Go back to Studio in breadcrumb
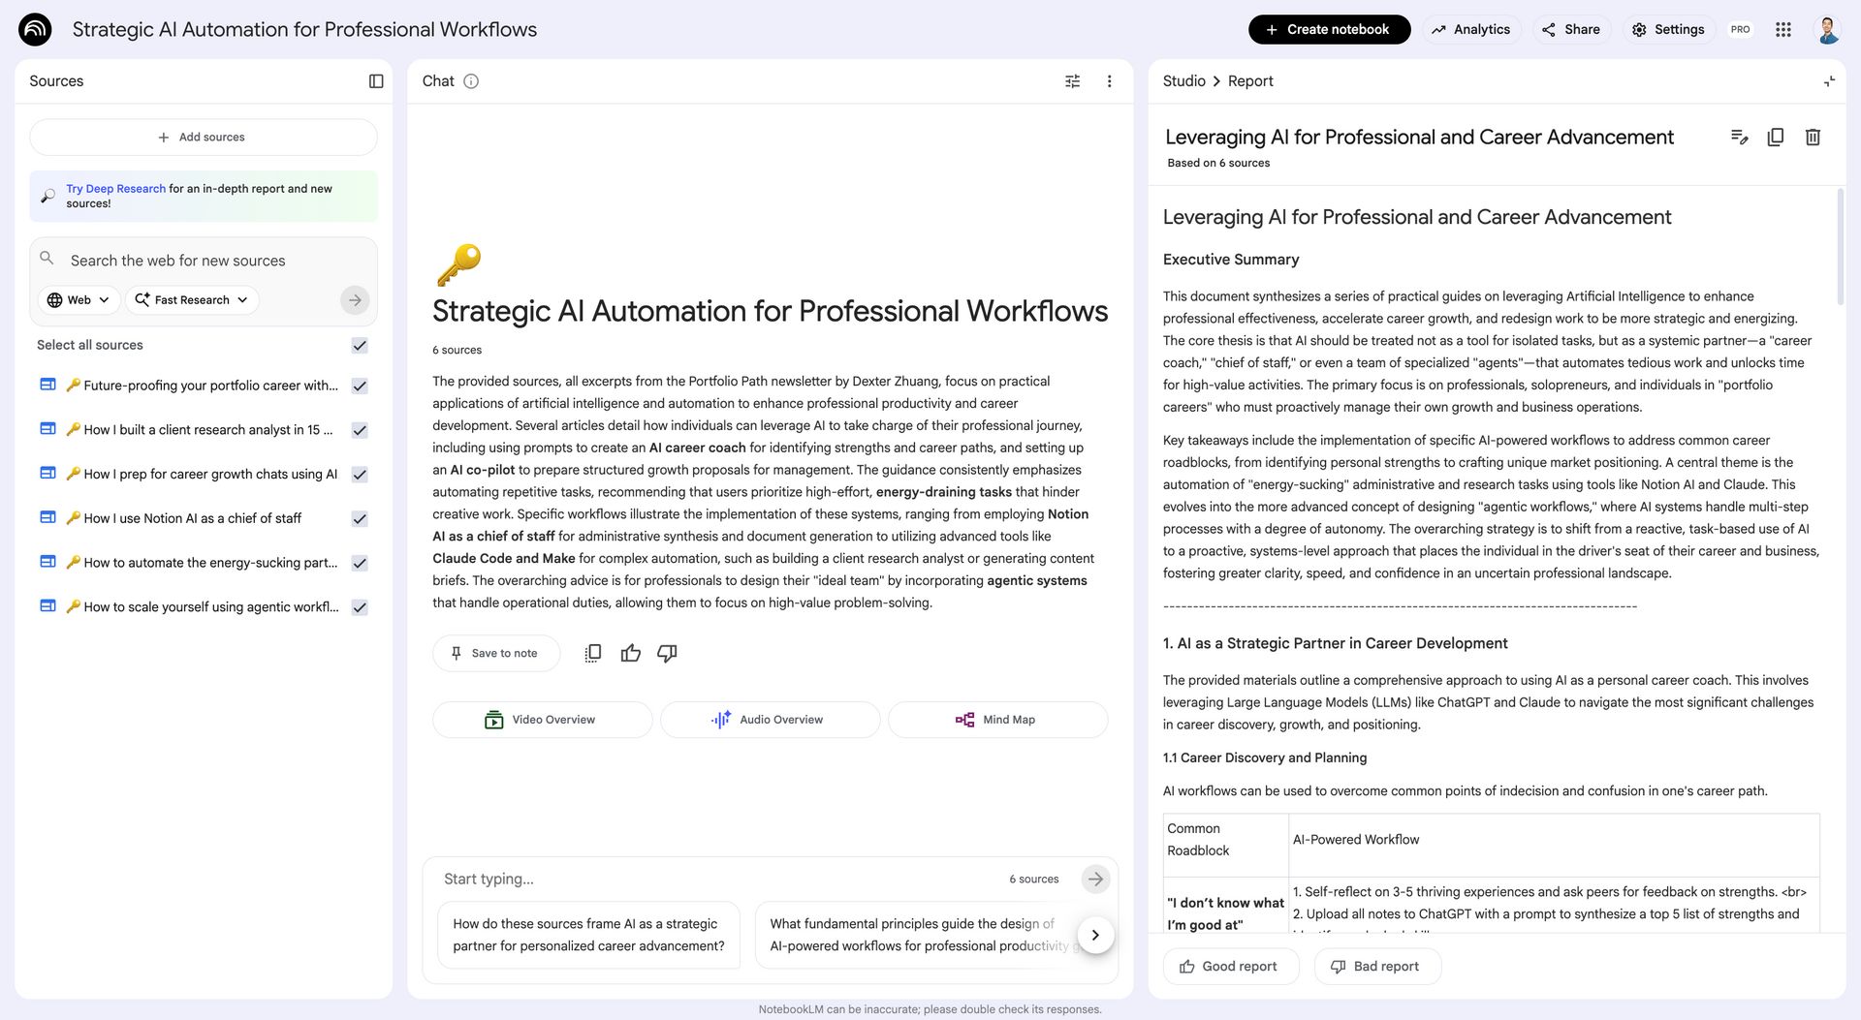This screenshot has height=1020, width=1861. [x=1183, y=81]
